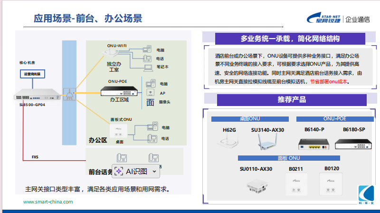The height and width of the screenshot is (213, 380).
Task: Select the AP icon in 办工区域
Action: pos(150,92)
